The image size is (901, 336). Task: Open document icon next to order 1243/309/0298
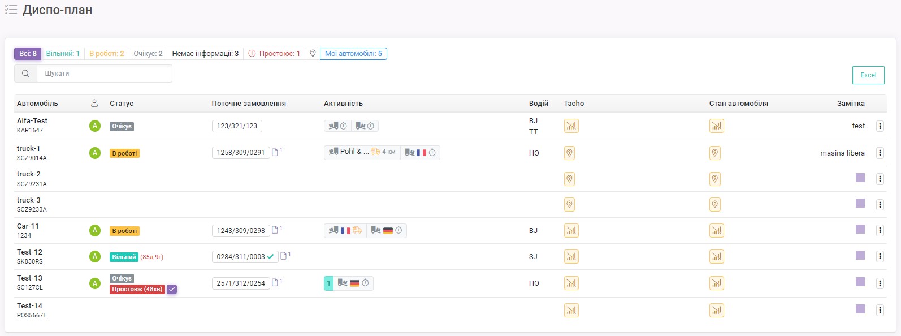coord(275,230)
